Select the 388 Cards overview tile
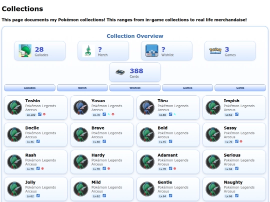Viewport: 270px width, 202px height. pyautogui.click(x=135, y=72)
